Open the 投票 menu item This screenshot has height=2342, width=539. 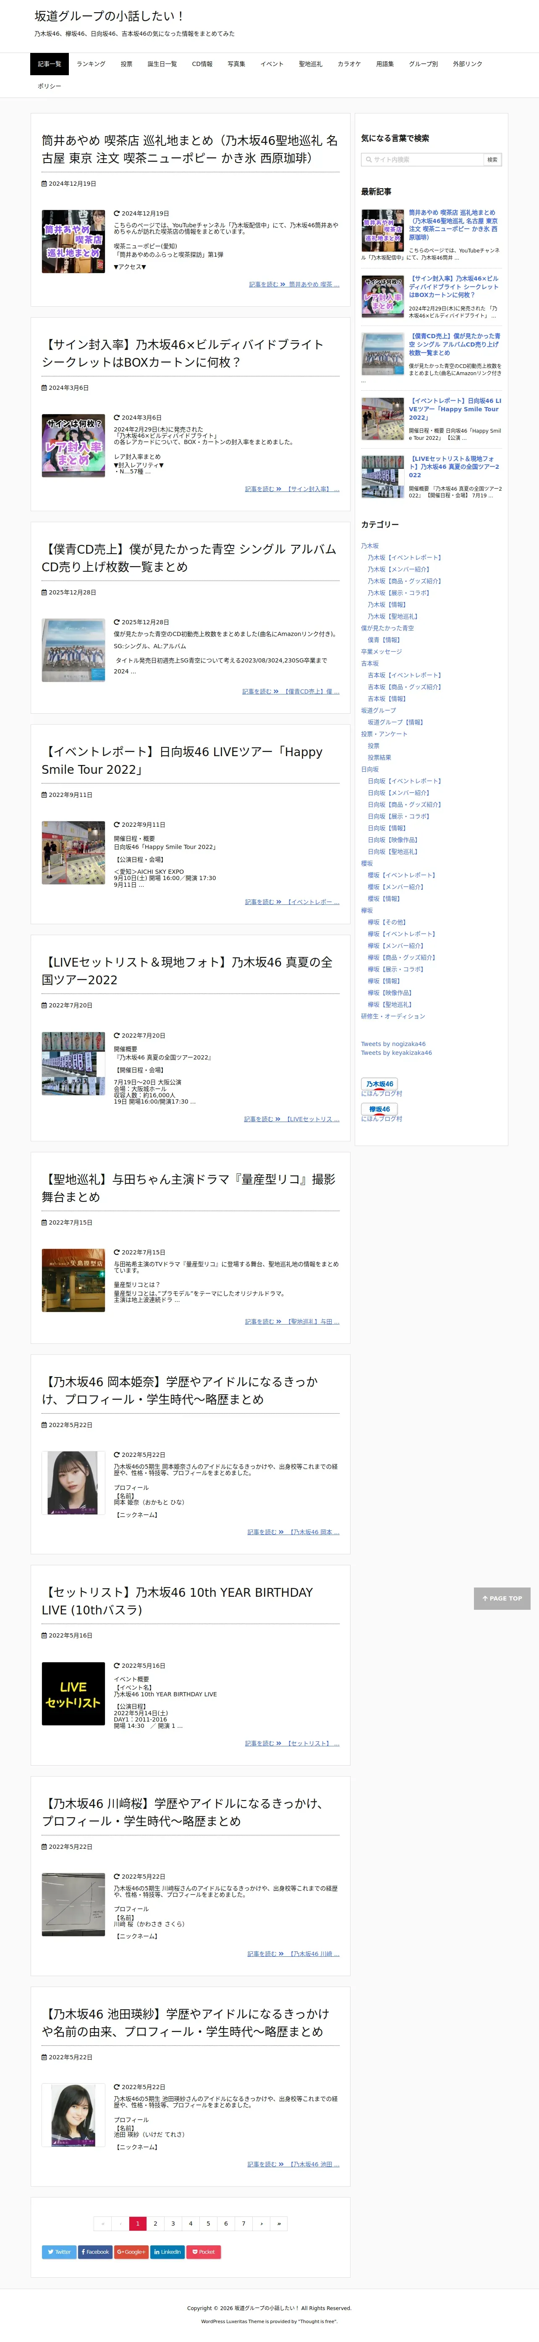pos(126,63)
